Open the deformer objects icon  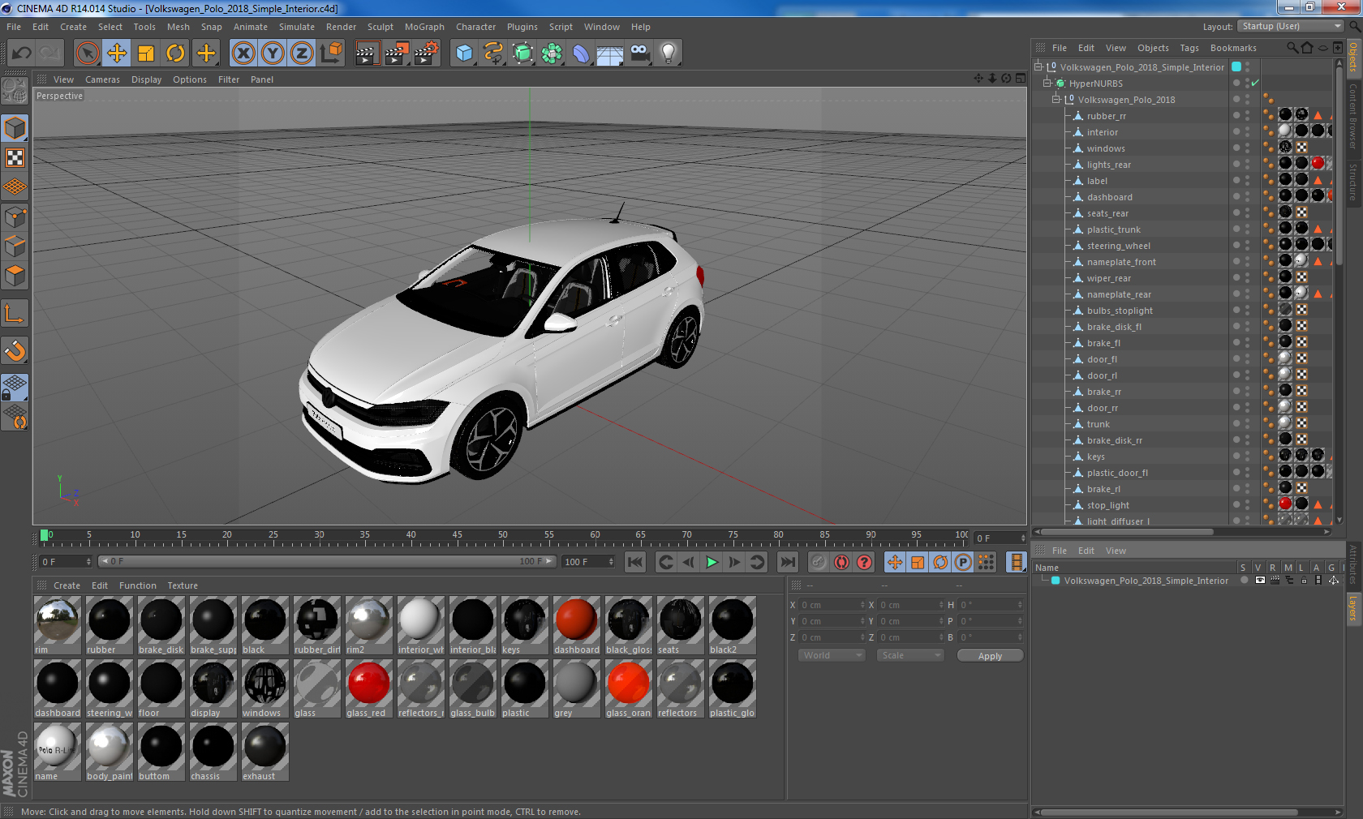[x=581, y=54]
